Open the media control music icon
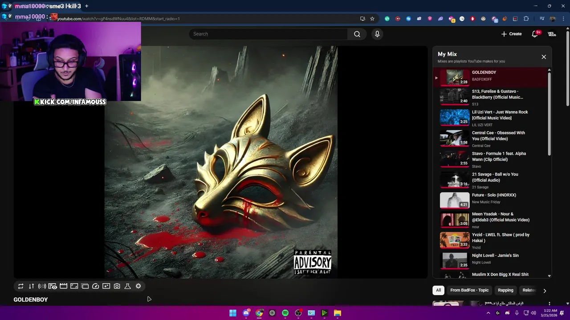 pos(542,19)
